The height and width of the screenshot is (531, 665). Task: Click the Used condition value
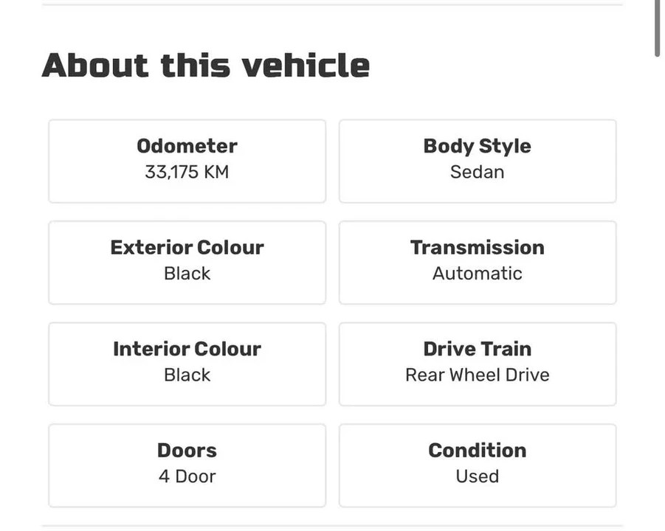[x=478, y=476]
